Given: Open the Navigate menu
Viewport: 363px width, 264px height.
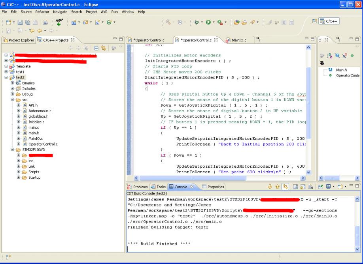Looking at the screenshot, I should (x=60, y=12).
